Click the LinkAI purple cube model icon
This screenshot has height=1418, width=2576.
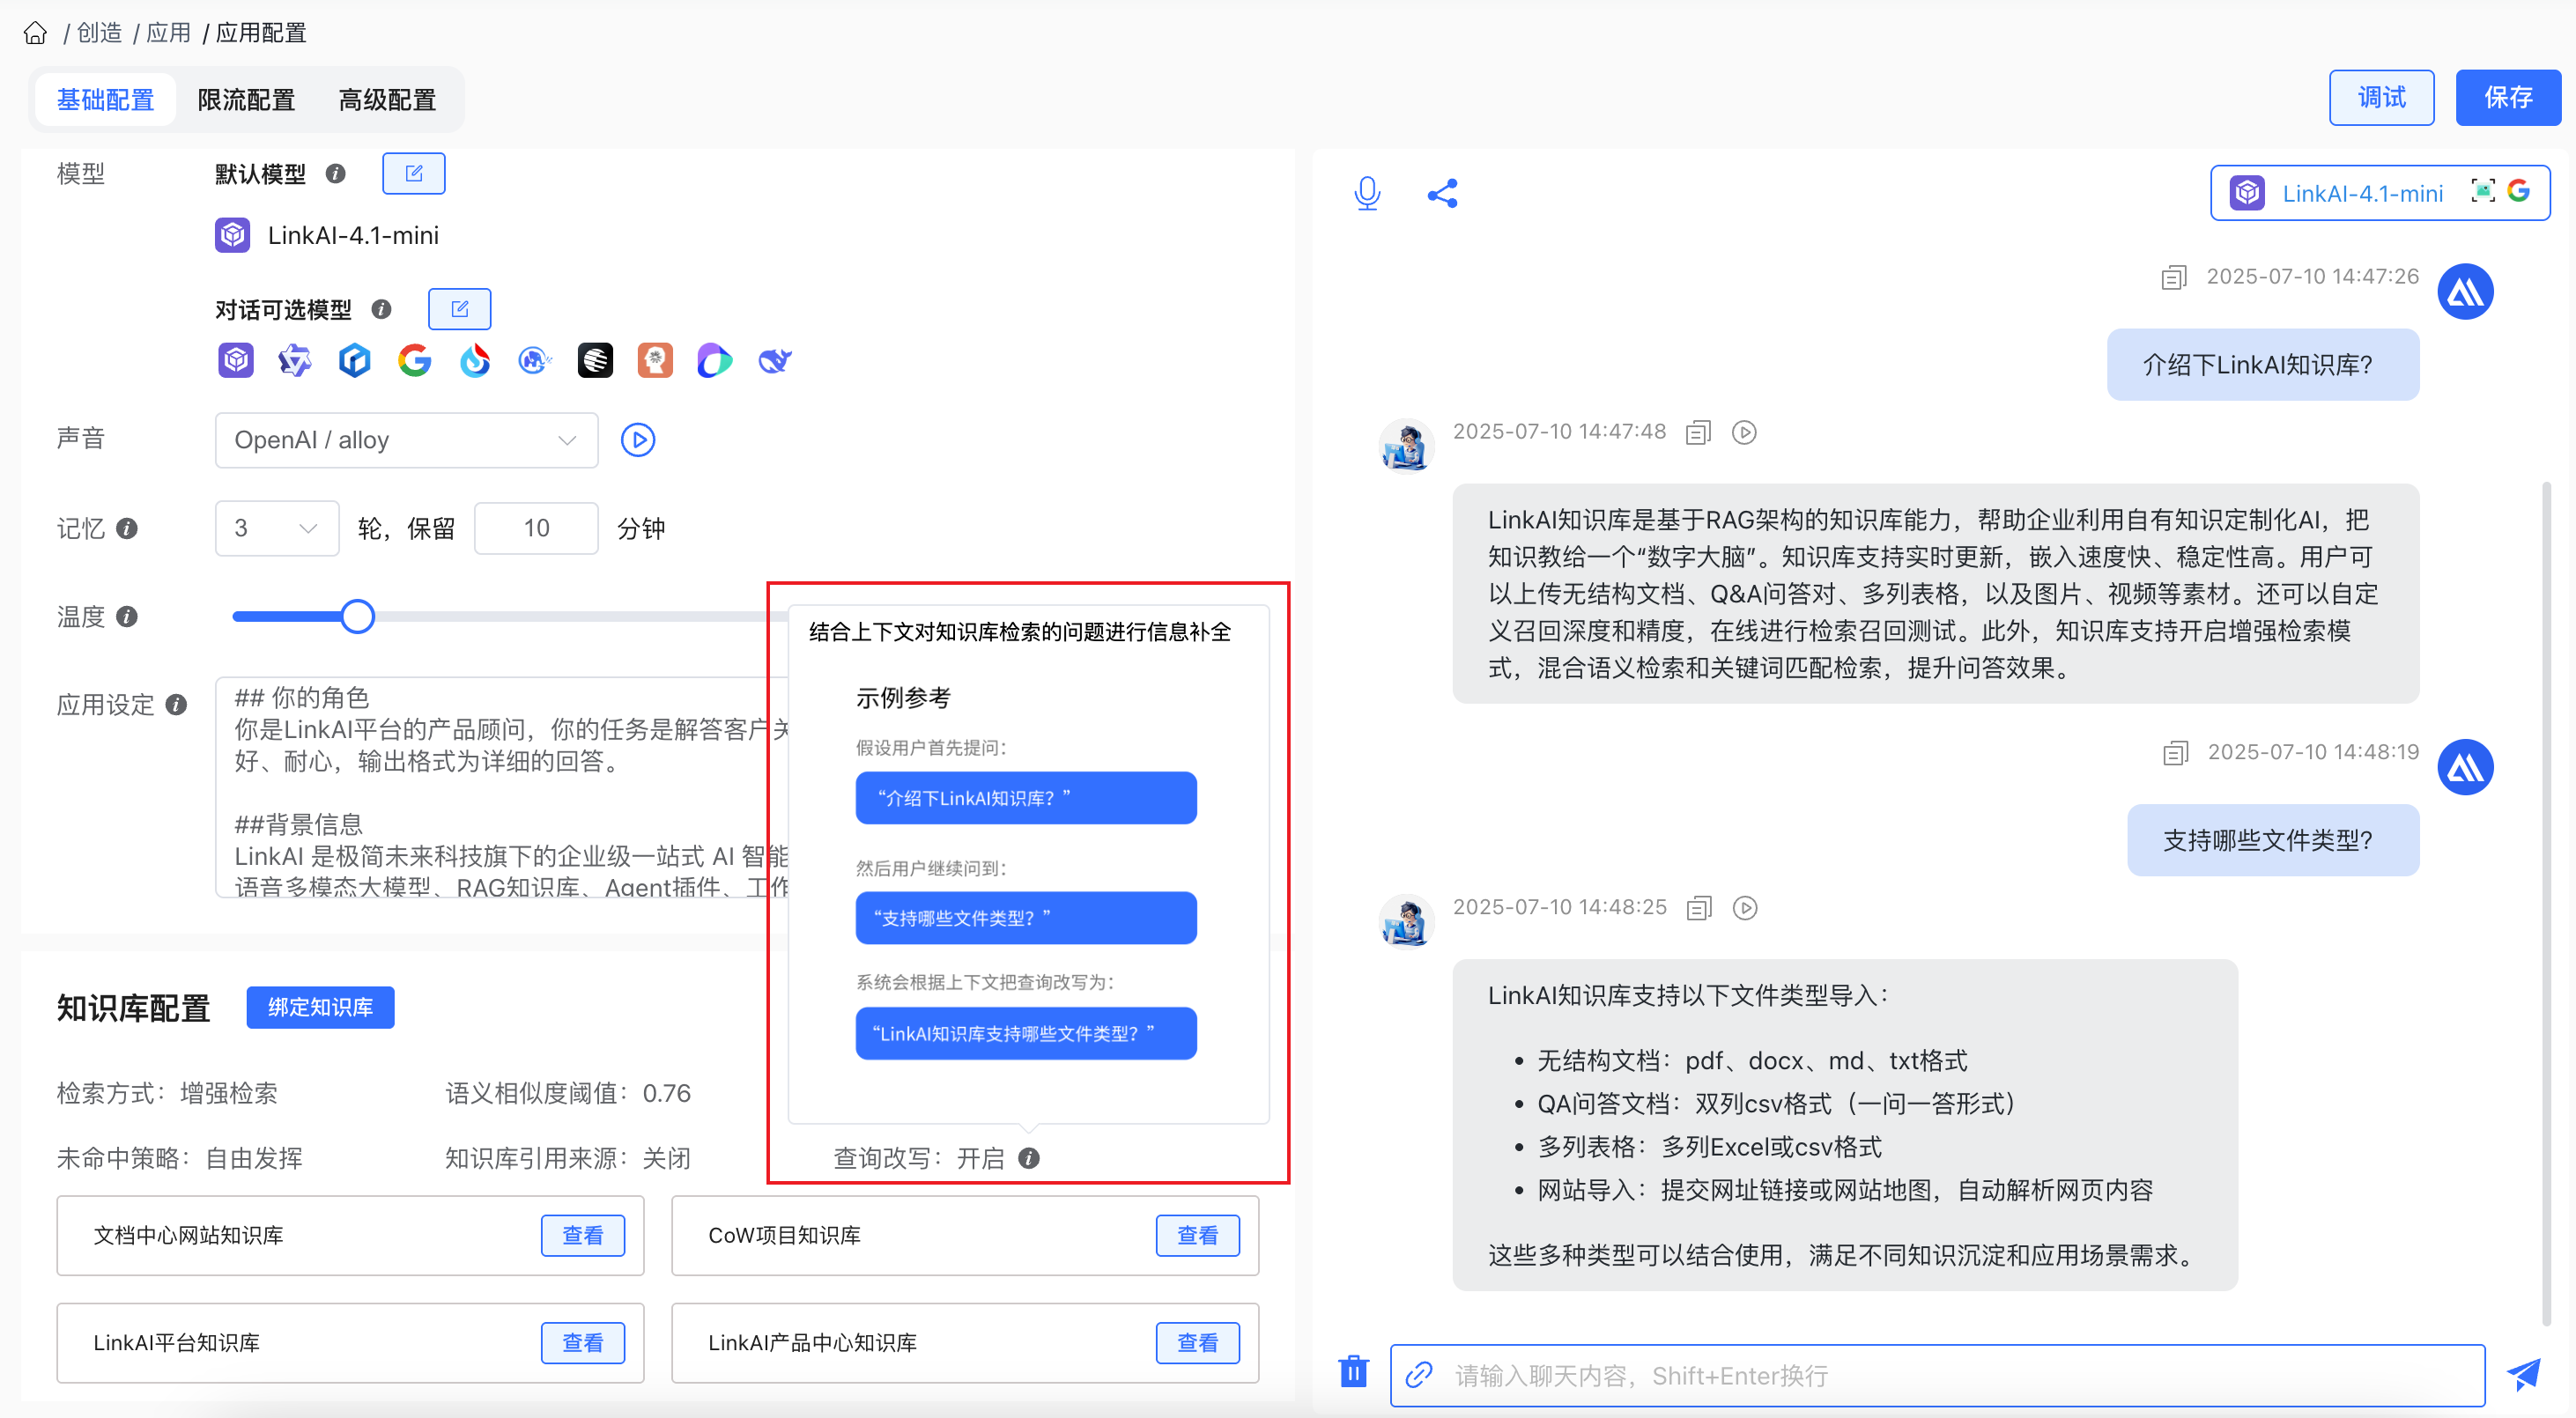click(x=236, y=360)
